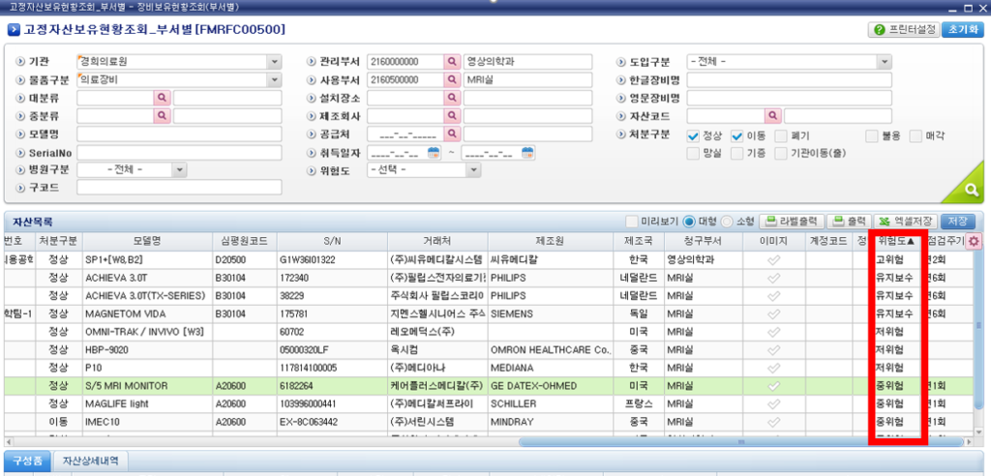
Task: Click image check icon in SP1 row
Action: pos(773,260)
